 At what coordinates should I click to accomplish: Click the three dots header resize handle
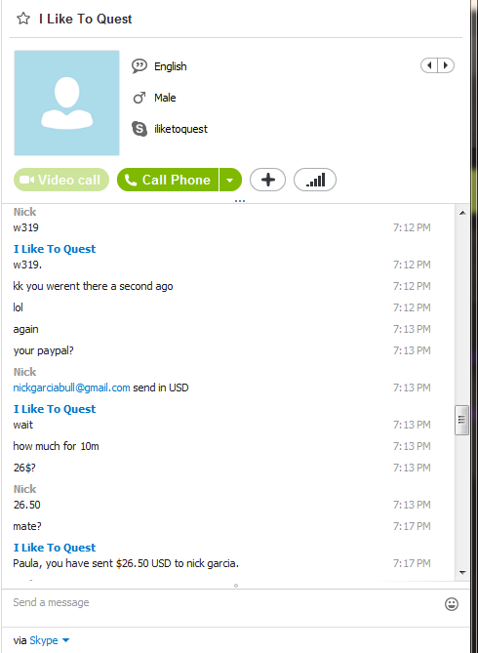pos(240,201)
